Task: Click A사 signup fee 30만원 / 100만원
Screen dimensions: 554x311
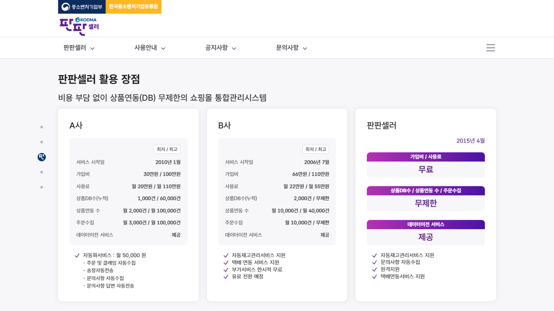Action: (x=162, y=174)
